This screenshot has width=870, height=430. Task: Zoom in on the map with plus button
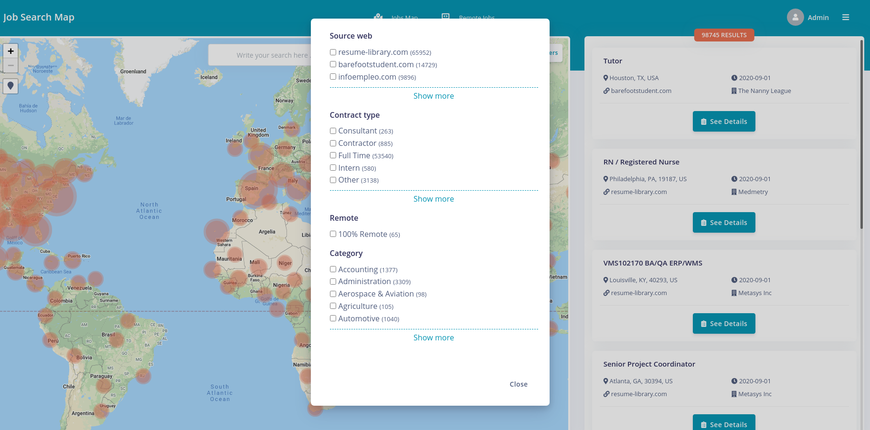pyautogui.click(x=11, y=51)
